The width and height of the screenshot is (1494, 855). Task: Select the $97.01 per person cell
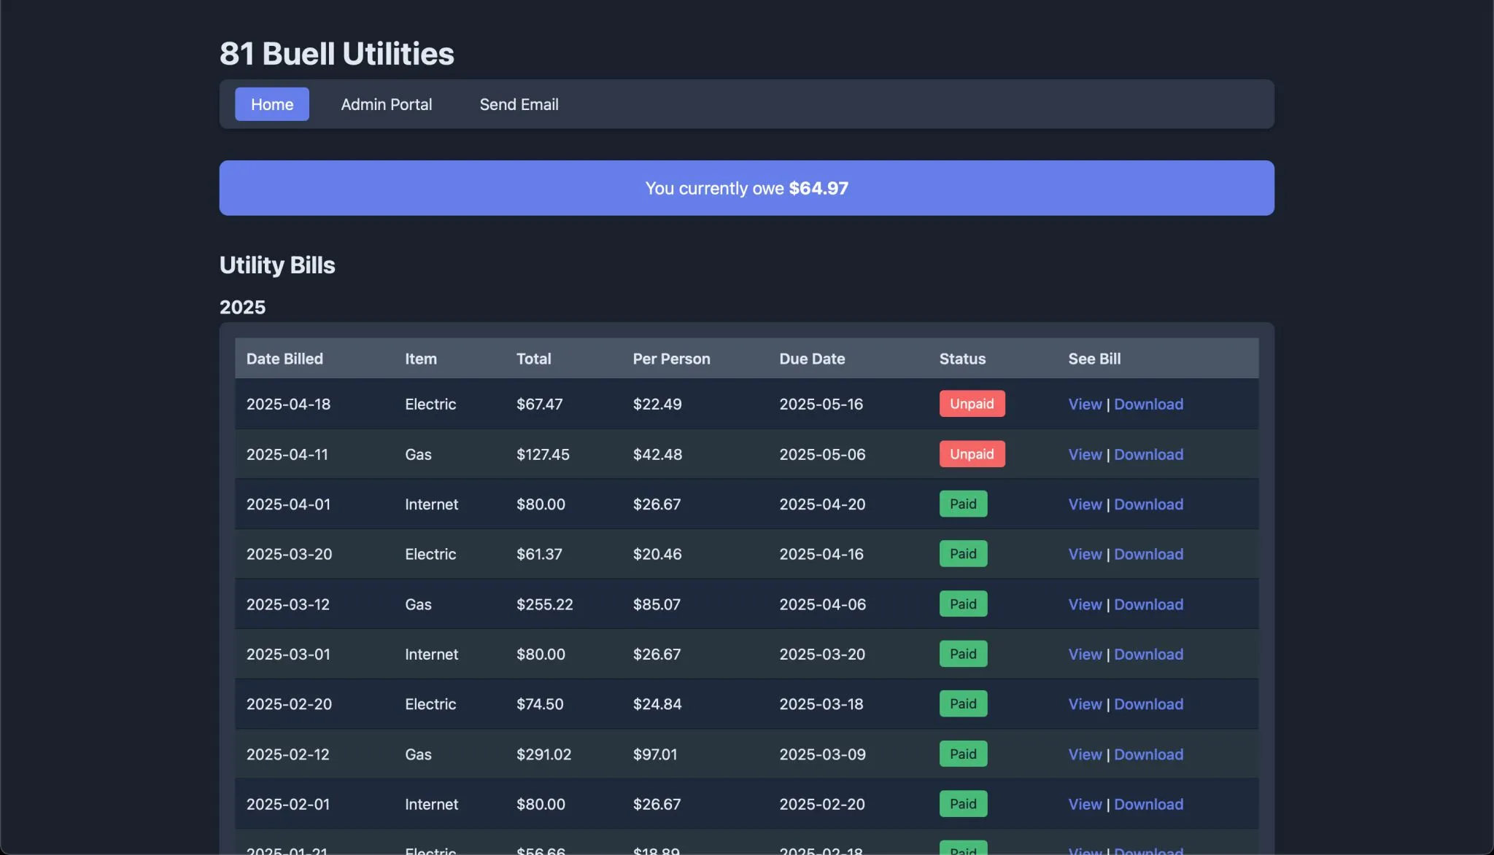click(655, 754)
